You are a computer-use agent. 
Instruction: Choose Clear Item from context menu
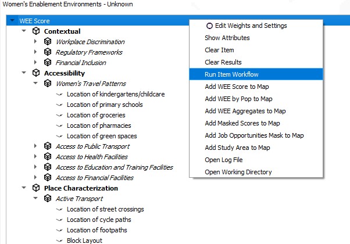[x=256, y=50]
